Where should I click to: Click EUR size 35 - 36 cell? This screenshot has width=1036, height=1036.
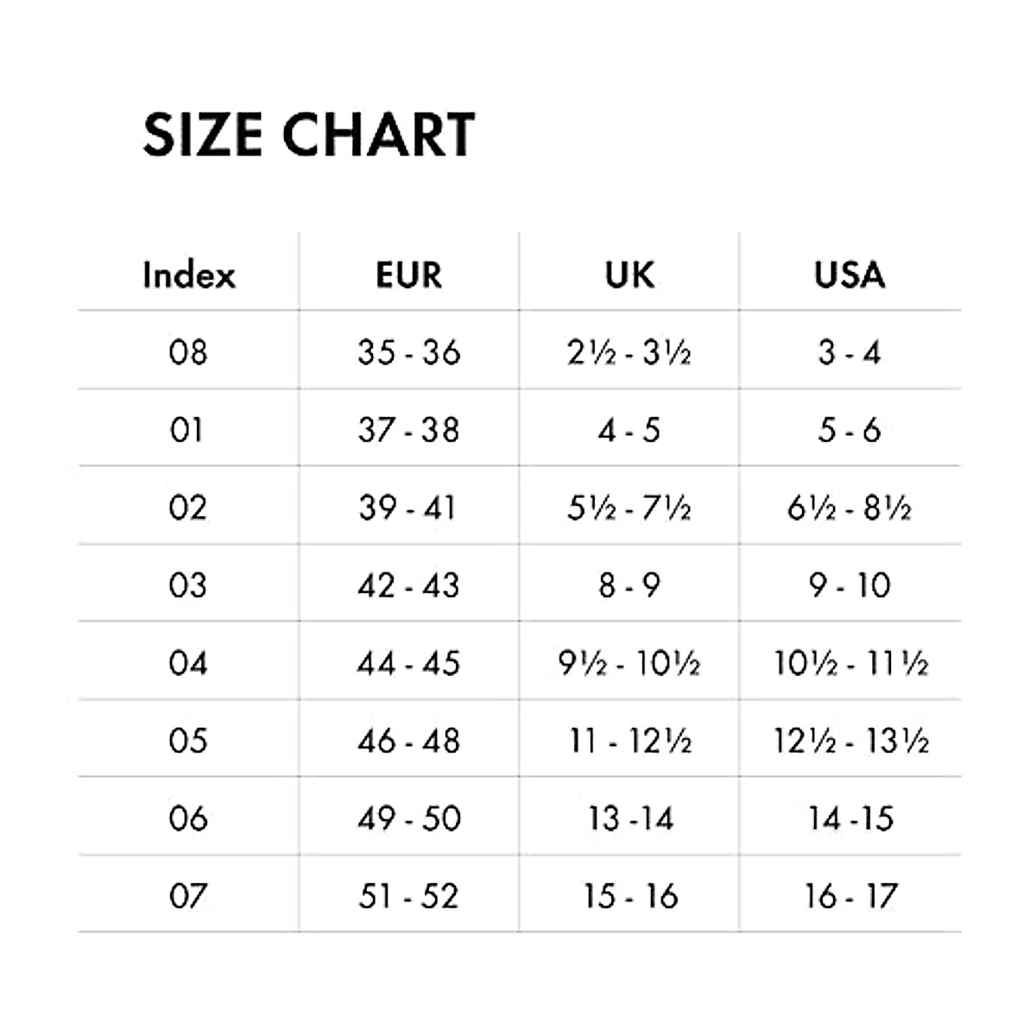coord(409,352)
